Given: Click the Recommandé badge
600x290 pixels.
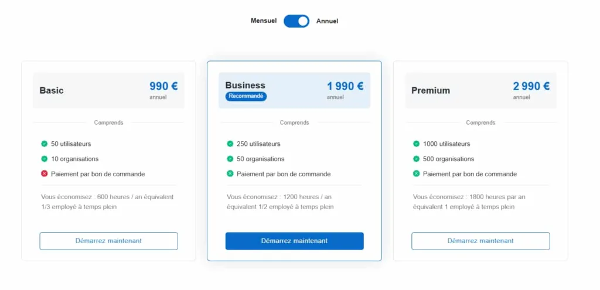Looking at the screenshot, I should (246, 96).
